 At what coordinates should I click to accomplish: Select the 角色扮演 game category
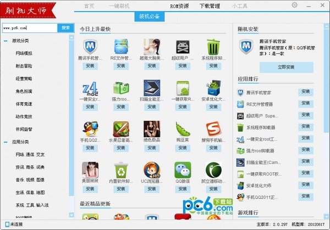24,91
